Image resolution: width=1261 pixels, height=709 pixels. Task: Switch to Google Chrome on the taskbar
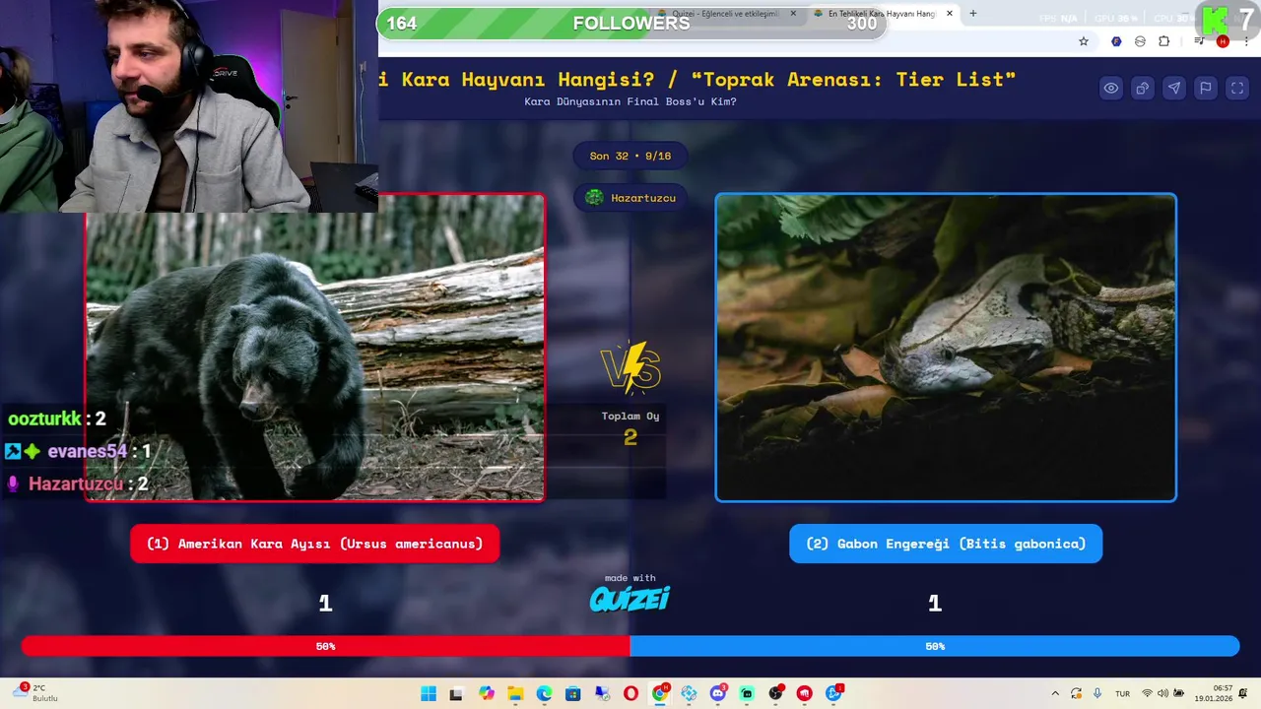pyautogui.click(x=660, y=693)
